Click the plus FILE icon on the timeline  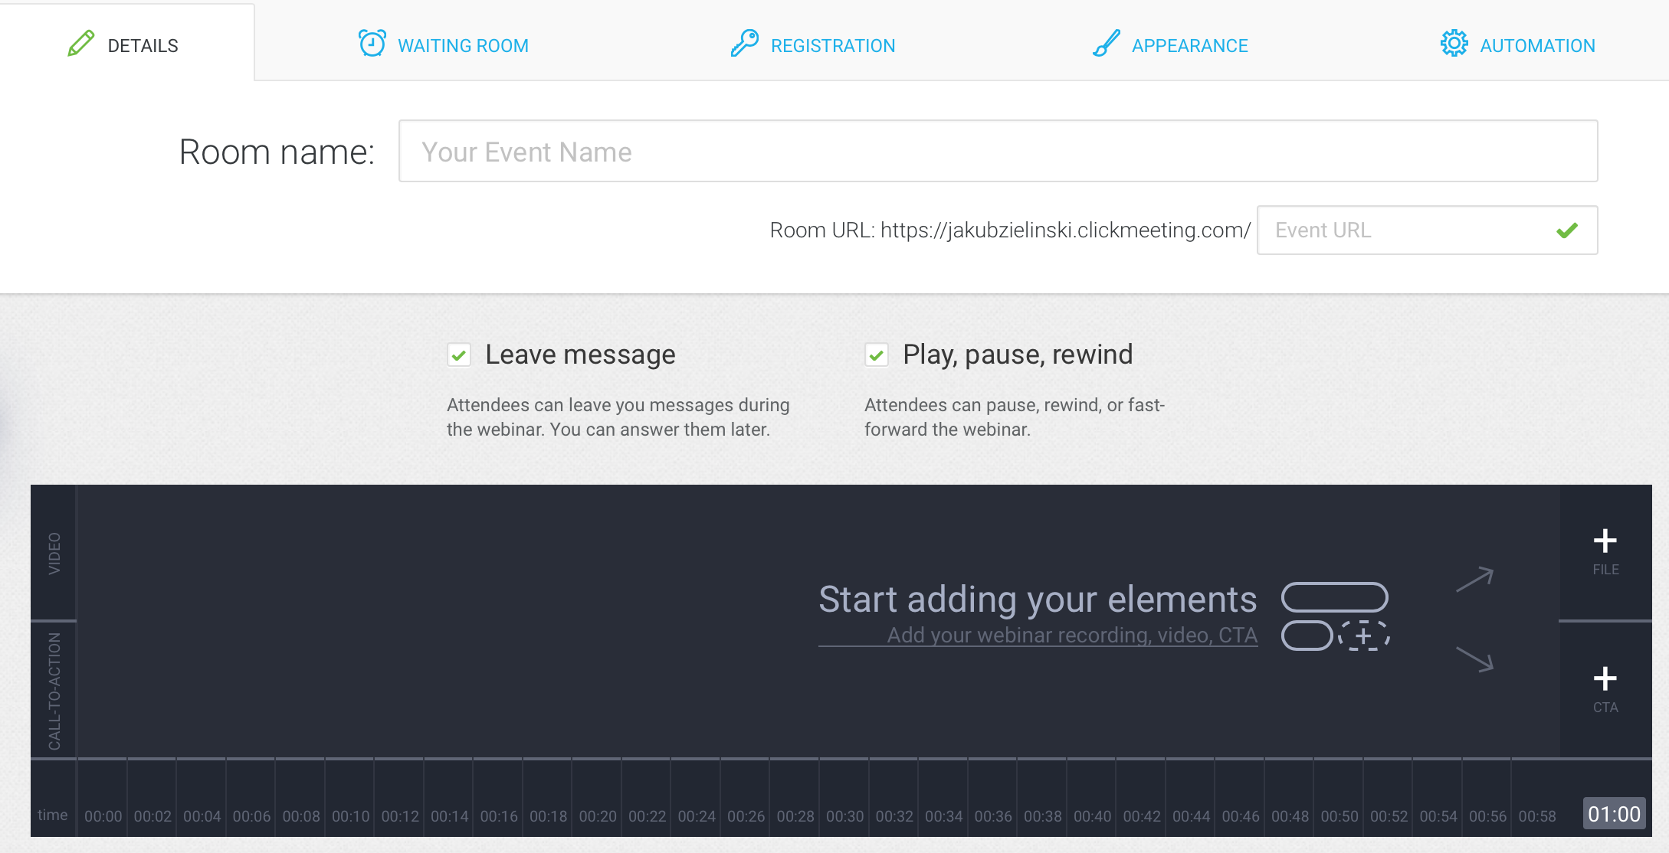[1605, 541]
